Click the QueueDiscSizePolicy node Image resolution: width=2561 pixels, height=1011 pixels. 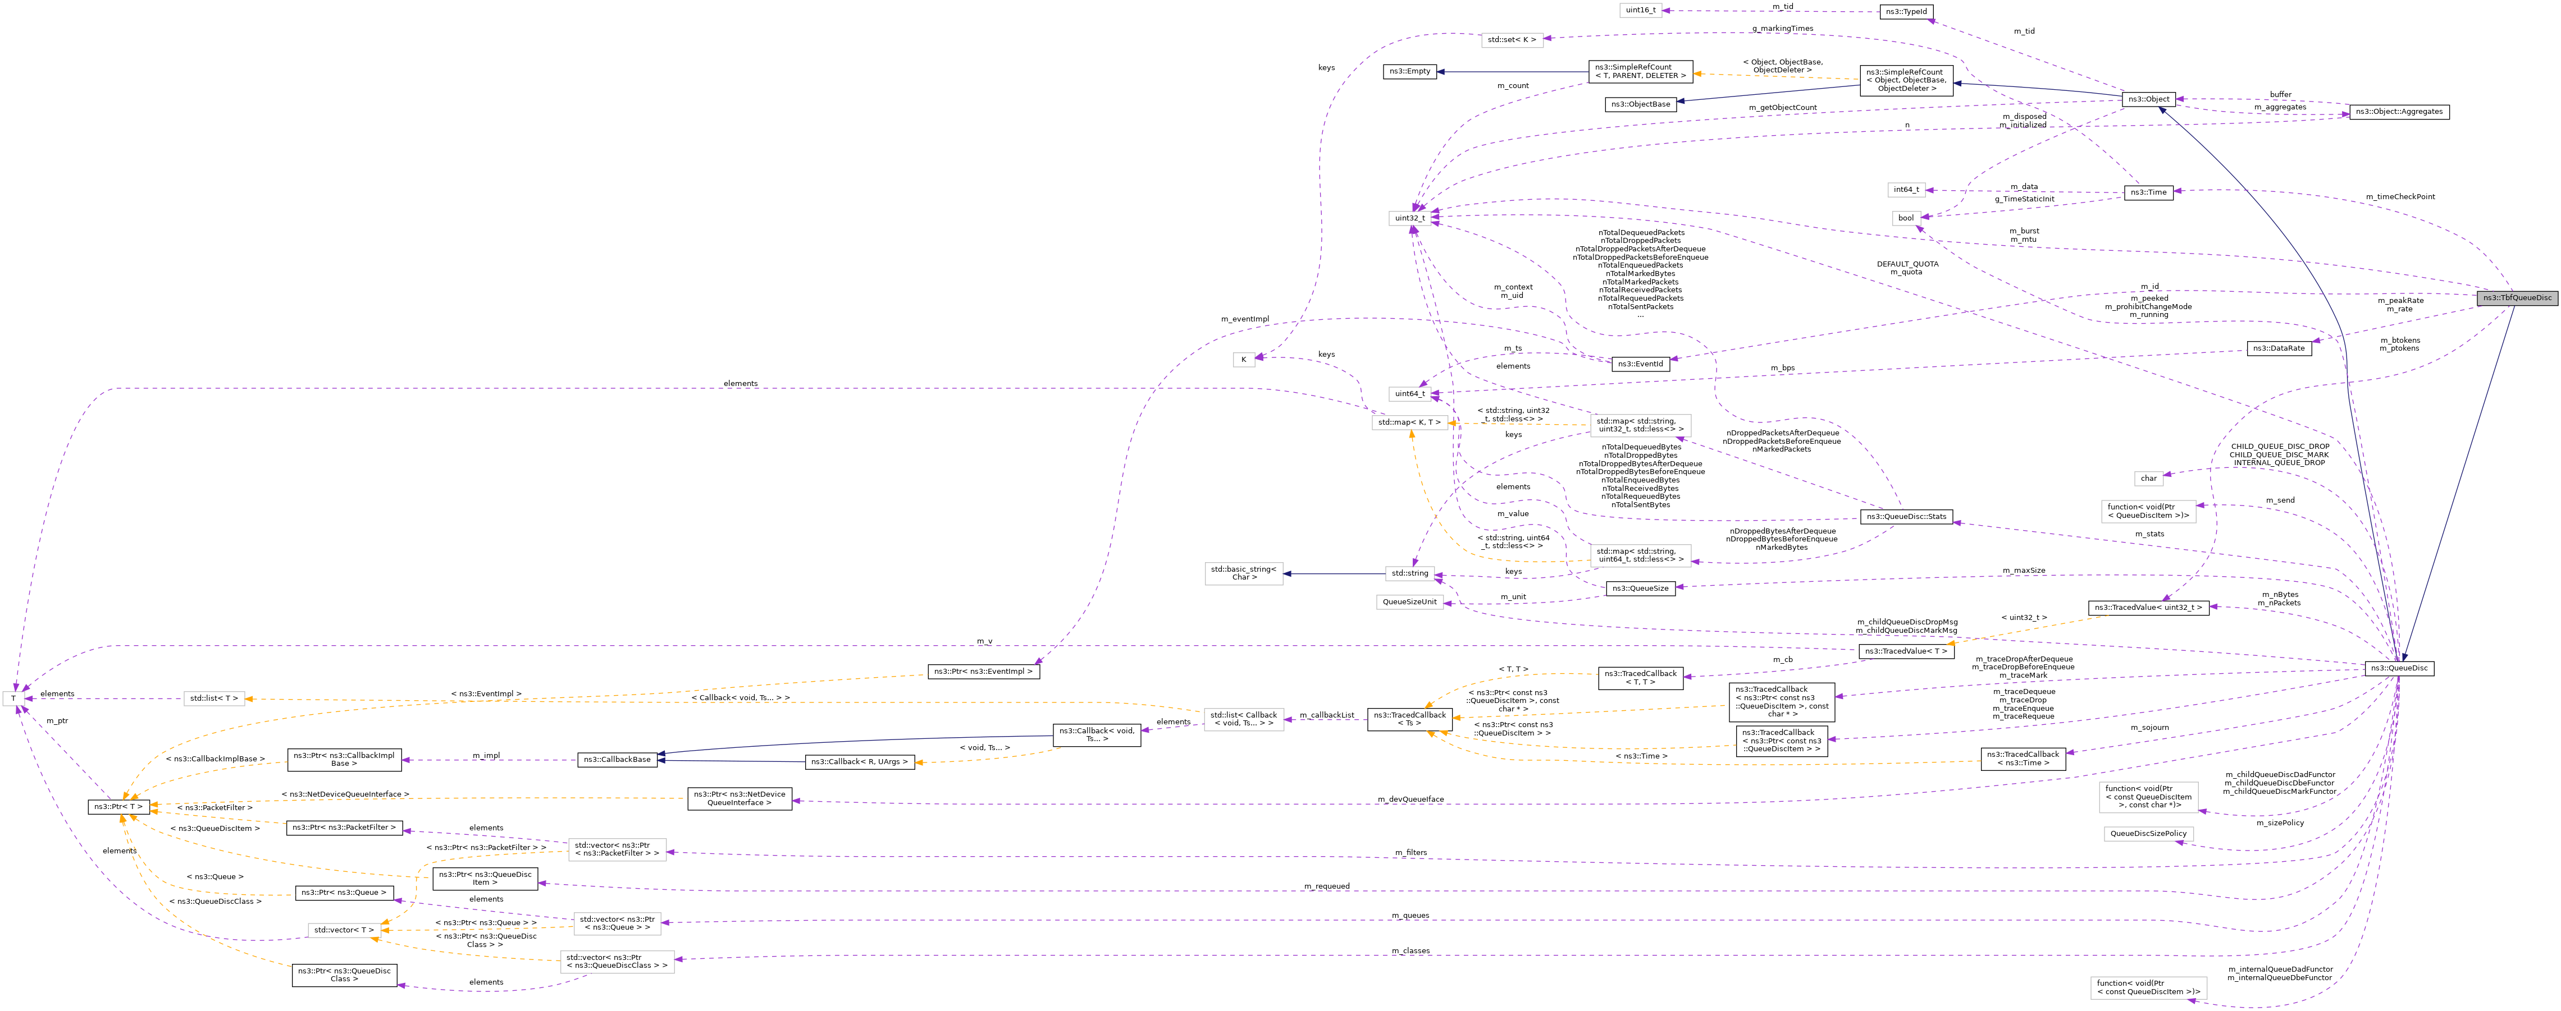coord(2148,834)
